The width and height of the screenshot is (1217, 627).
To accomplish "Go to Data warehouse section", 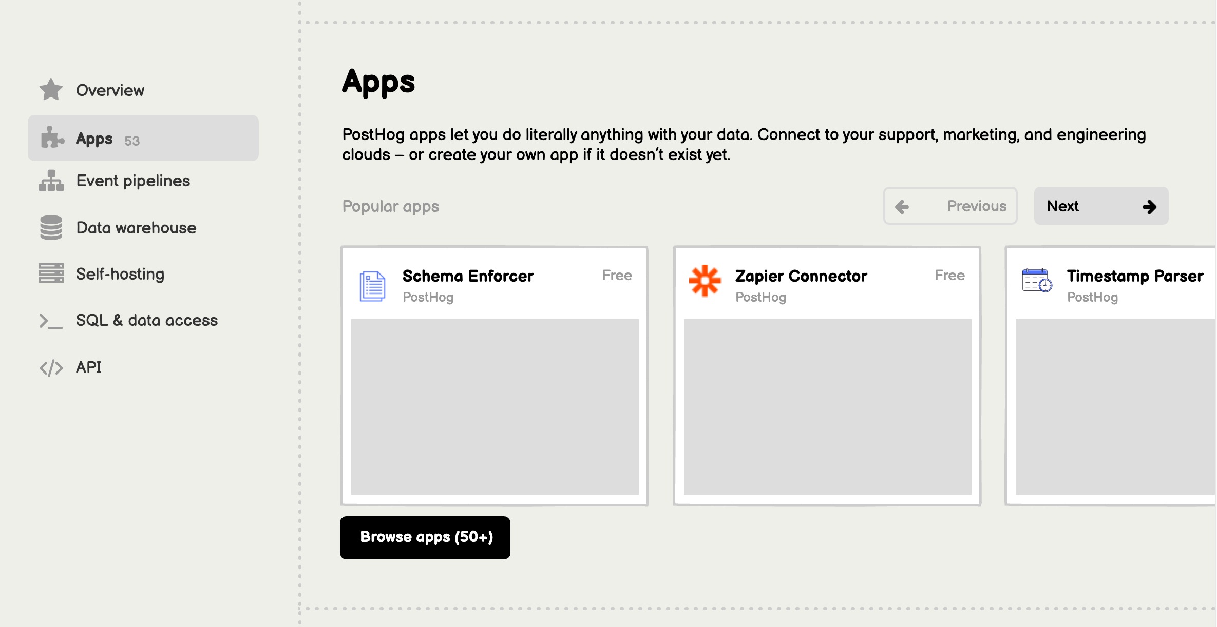I will pyautogui.click(x=136, y=228).
